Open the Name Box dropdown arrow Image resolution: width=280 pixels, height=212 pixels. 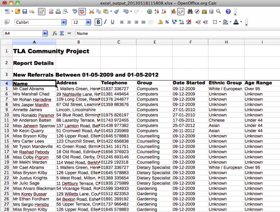pyautogui.click(x=45, y=33)
